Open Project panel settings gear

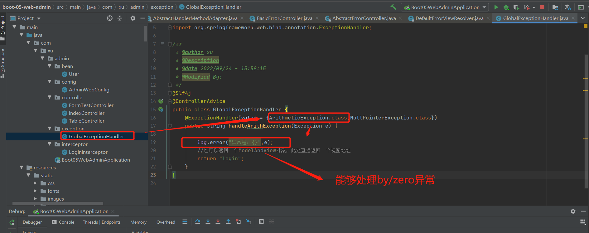133,18
